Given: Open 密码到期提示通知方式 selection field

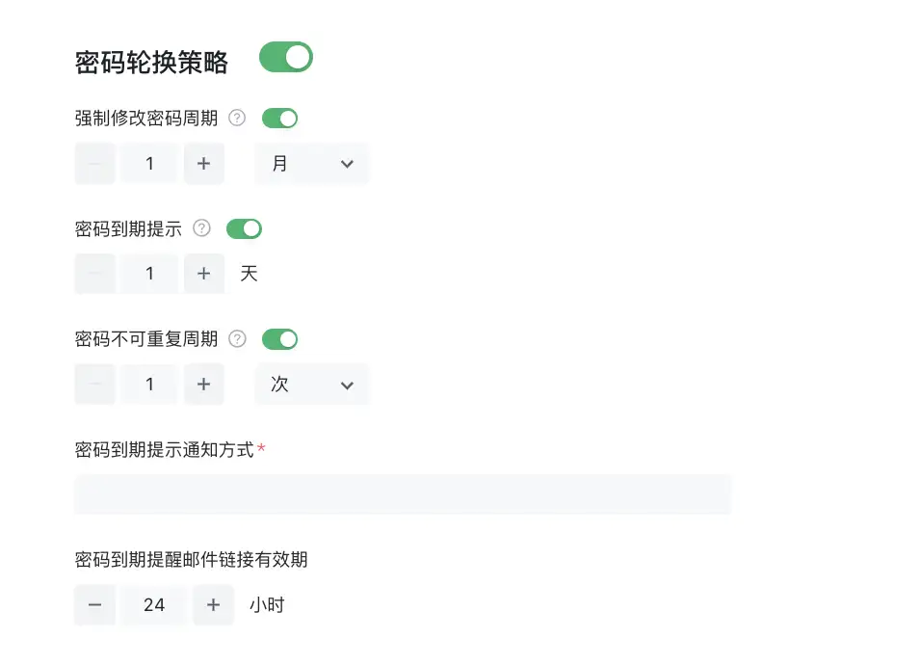Looking at the screenshot, I should 403,494.
